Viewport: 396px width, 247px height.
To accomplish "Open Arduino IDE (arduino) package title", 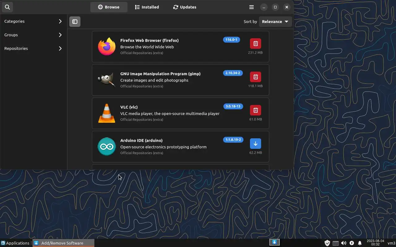I will [141, 140].
